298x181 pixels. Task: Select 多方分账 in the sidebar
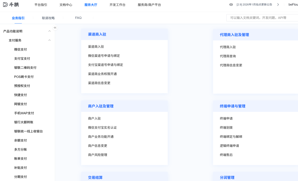pos(20,150)
